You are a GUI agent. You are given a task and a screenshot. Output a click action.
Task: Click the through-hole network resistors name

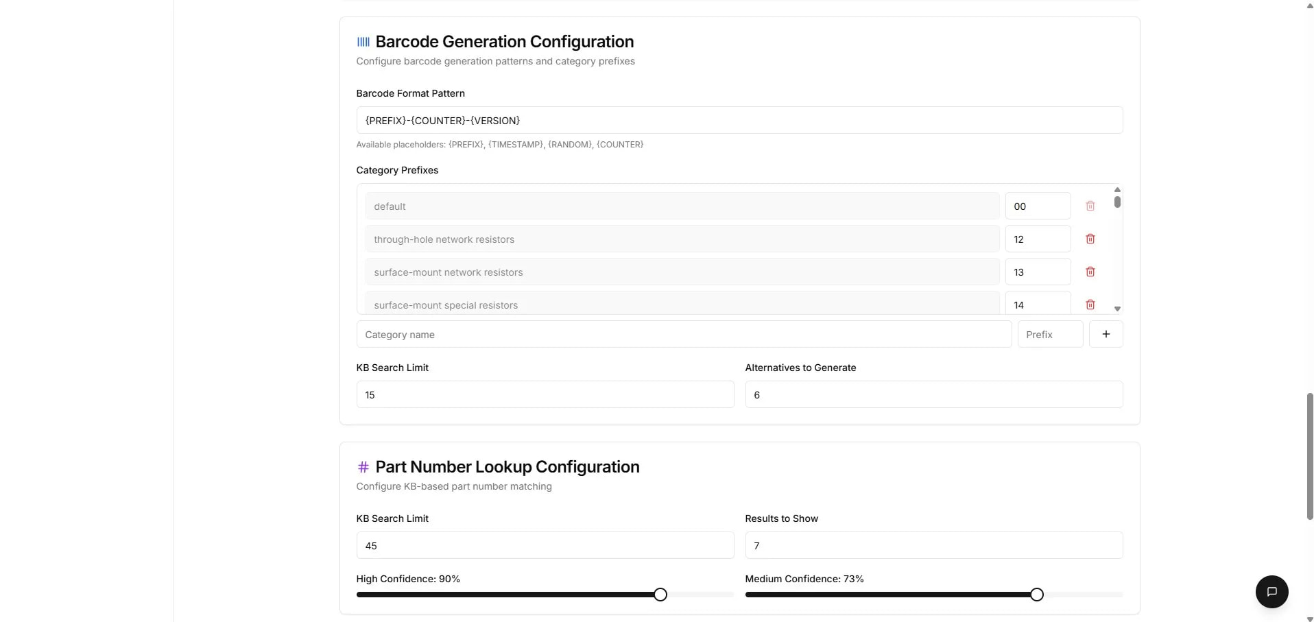tap(682, 239)
